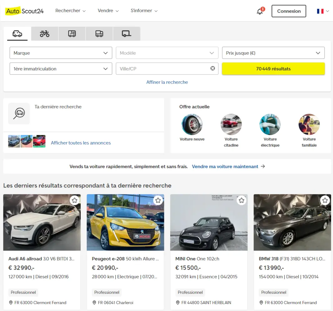333x311 pixels.
Task: Click 32 091 km | Essence | 04/2015 text
Action: point(206,277)
